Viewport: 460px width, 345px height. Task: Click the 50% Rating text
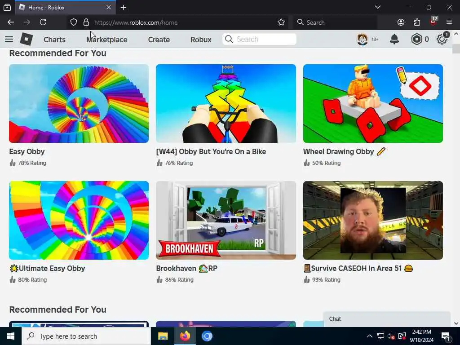pos(326,163)
